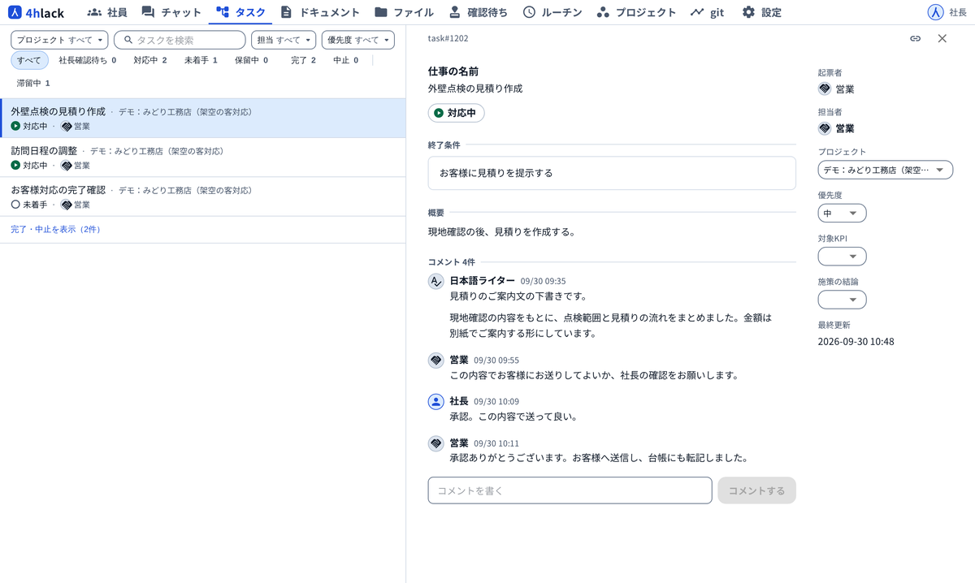
Task: Click the 営業 avatar in the 外壁点検の見積り作成 row
Action: coord(67,126)
